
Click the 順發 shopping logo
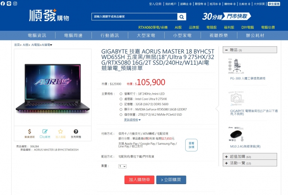pyautogui.click(x=49, y=15)
